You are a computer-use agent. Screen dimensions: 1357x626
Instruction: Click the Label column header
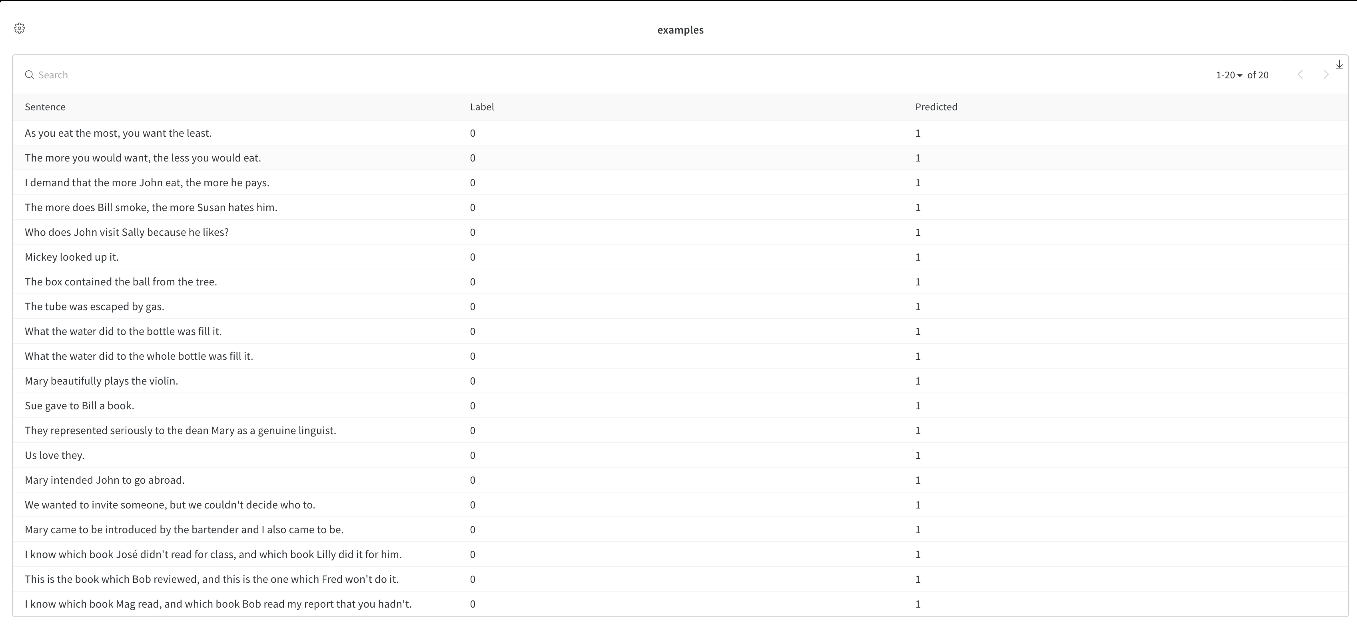481,107
